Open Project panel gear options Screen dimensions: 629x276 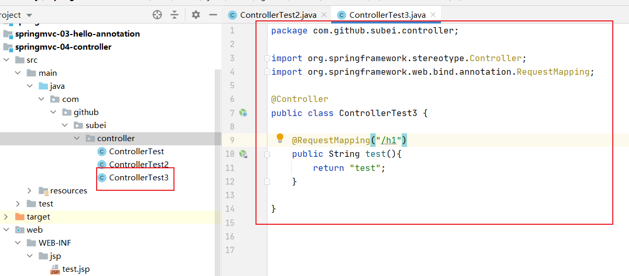pyautogui.click(x=196, y=15)
